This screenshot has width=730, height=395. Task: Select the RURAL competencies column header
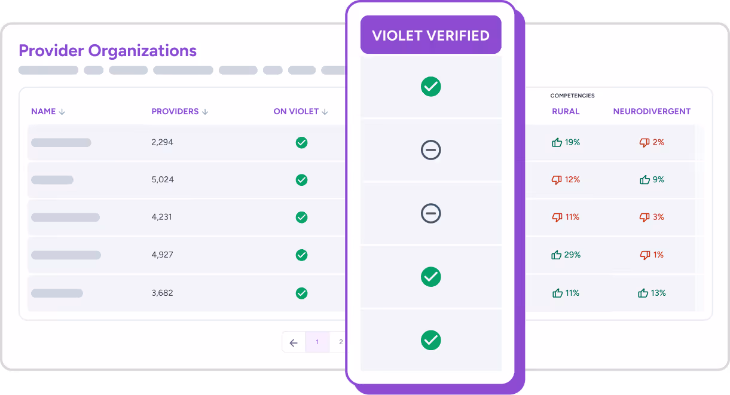click(x=565, y=111)
